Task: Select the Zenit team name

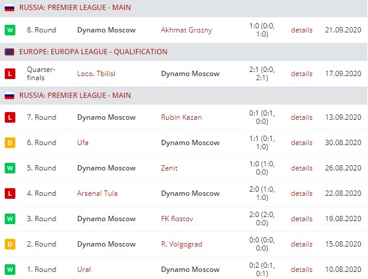Action: (x=171, y=168)
